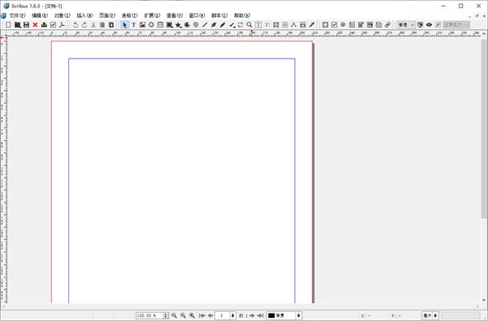Insert a PDF checkbox field
The width and height of the screenshot is (488, 321).
[x=334, y=25]
